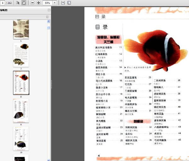Viewport: 189px width, 161px height.
Task: Open page 6 thumbnail
Action: (21, 29)
